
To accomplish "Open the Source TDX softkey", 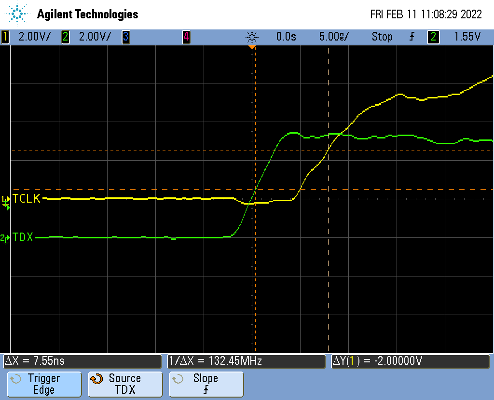I will pyautogui.click(x=124, y=384).
